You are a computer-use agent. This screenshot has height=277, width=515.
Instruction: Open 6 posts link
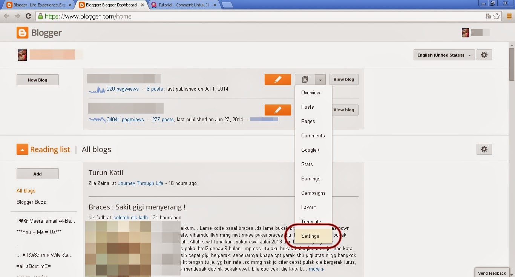pyautogui.click(x=155, y=89)
